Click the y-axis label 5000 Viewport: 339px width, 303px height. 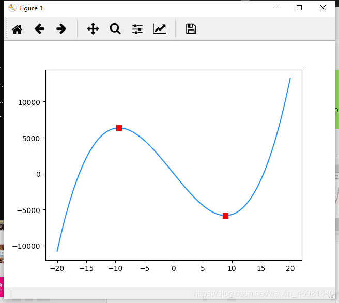pyautogui.click(x=31, y=139)
